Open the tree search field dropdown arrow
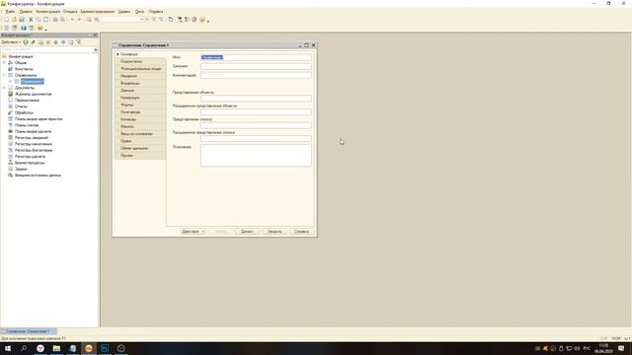Viewport: 632px width, 355px height. click(x=96, y=49)
